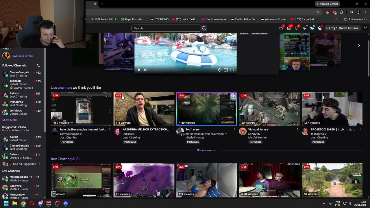
Task: Expand matchelooooo co-stream dropdown arrow
Action: [226, 134]
